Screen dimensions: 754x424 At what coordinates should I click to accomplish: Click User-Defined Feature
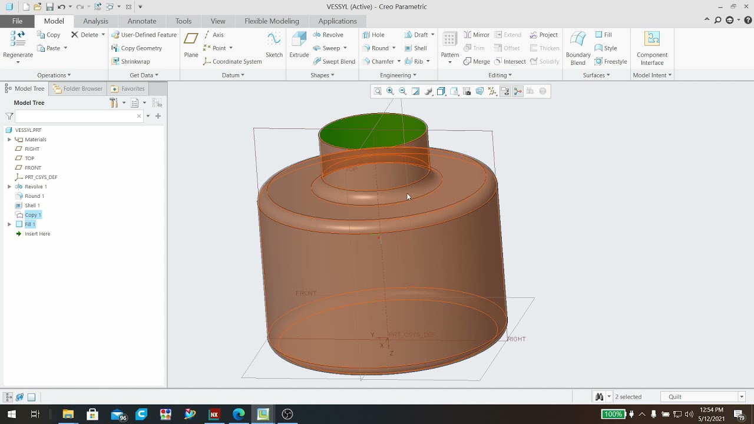144,35
